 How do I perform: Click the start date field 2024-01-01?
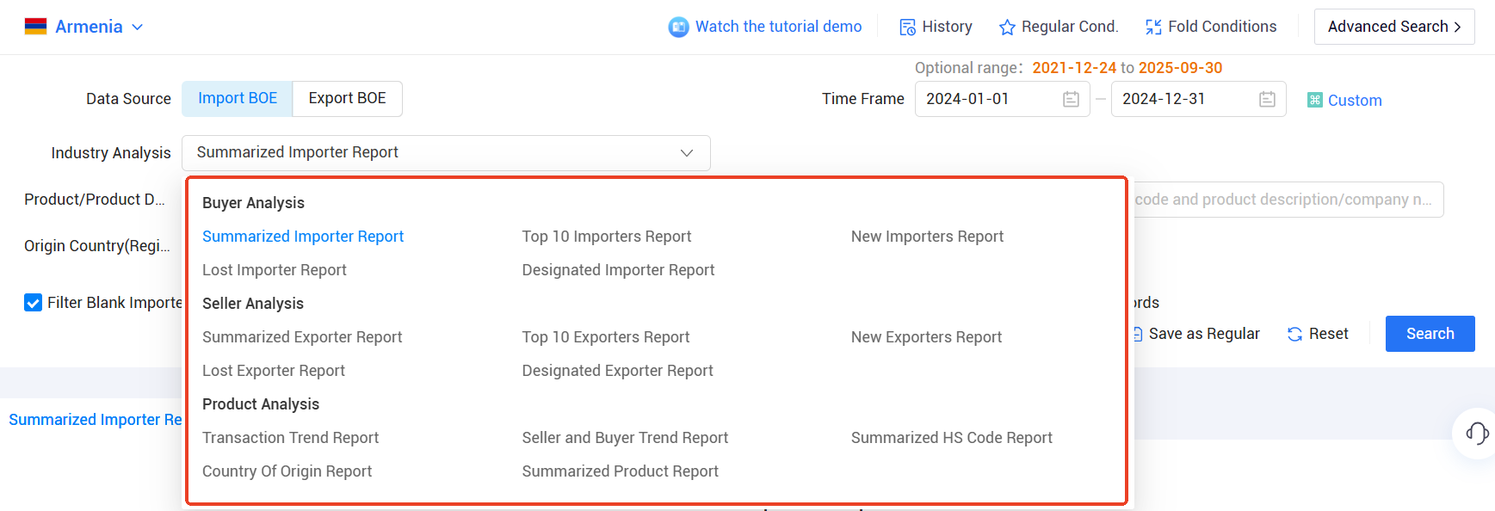click(x=1002, y=99)
